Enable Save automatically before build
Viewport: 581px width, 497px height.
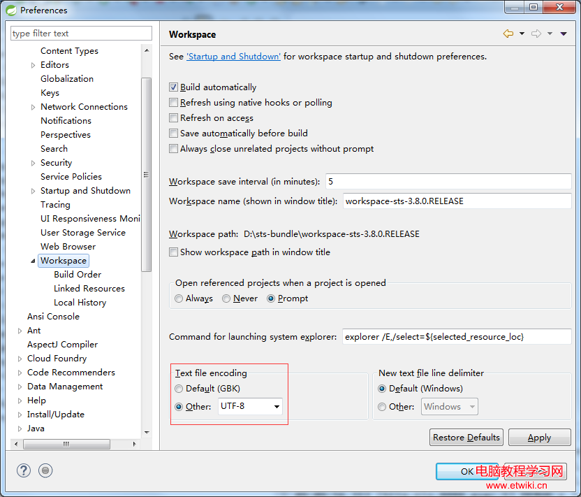point(173,133)
